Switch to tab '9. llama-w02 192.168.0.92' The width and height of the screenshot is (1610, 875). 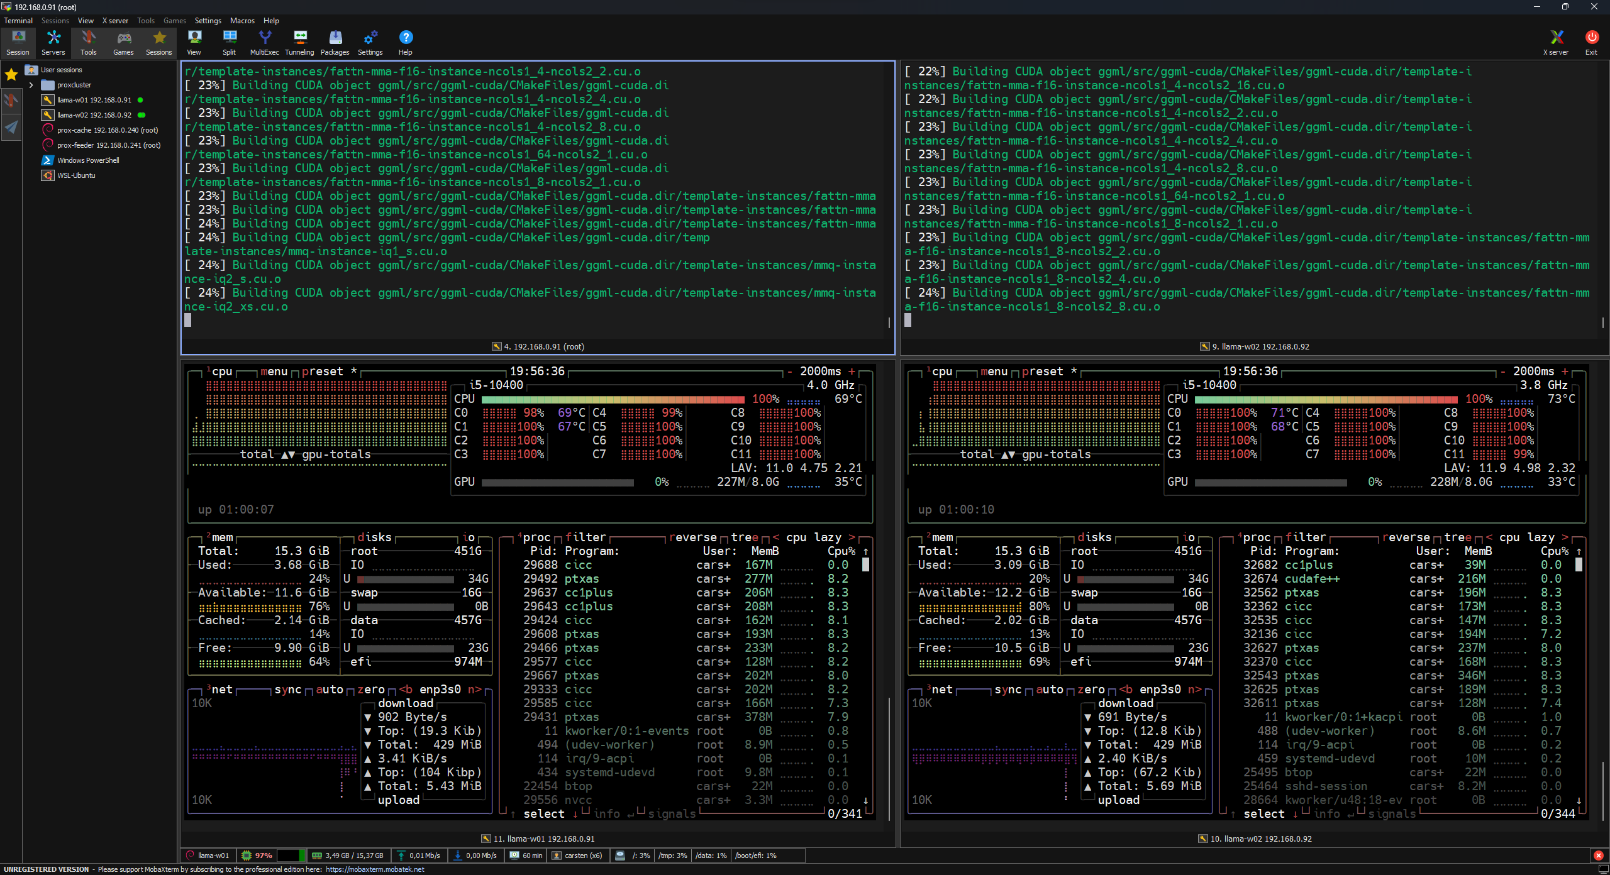click(x=1255, y=346)
